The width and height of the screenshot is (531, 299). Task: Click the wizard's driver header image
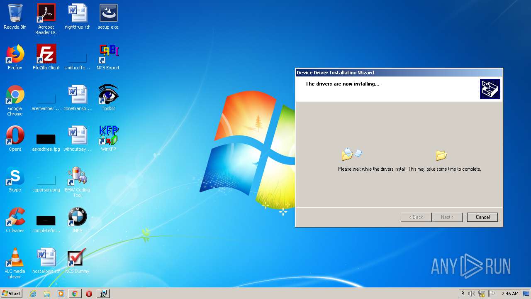coord(490,89)
